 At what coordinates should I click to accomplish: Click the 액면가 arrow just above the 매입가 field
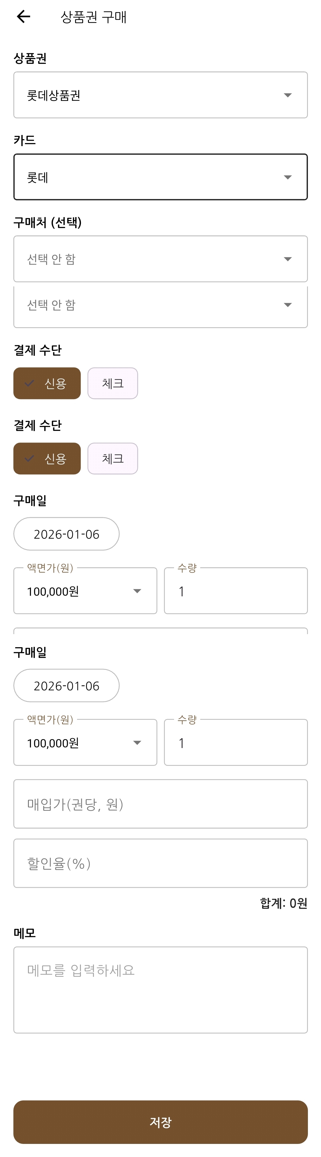pos(137,743)
